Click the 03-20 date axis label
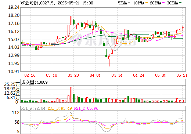 click(x=73, y=75)
